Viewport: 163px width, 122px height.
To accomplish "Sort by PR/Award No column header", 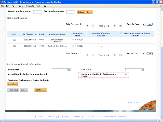I will tap(30, 34).
